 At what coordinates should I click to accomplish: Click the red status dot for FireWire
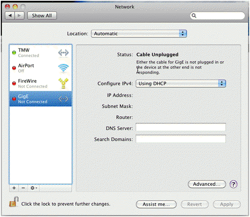click(x=14, y=83)
